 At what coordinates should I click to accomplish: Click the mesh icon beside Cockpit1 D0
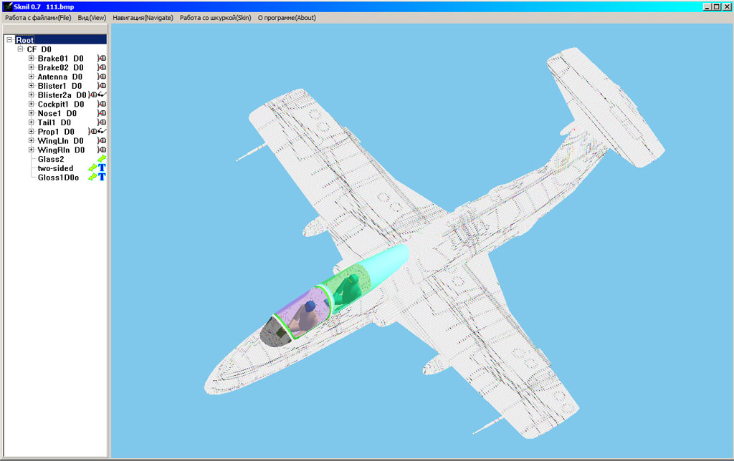pyautogui.click(x=102, y=105)
